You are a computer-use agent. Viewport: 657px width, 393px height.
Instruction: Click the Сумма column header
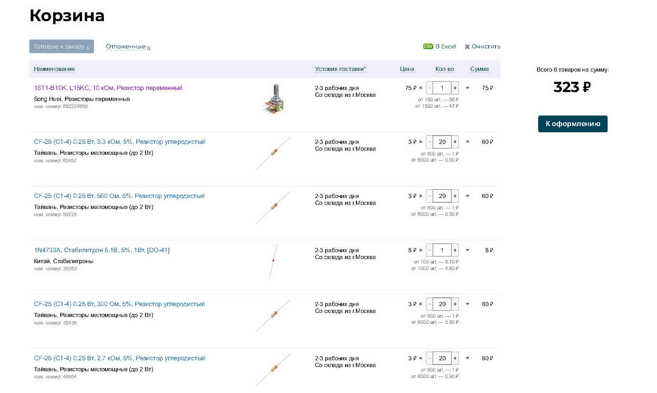point(480,69)
